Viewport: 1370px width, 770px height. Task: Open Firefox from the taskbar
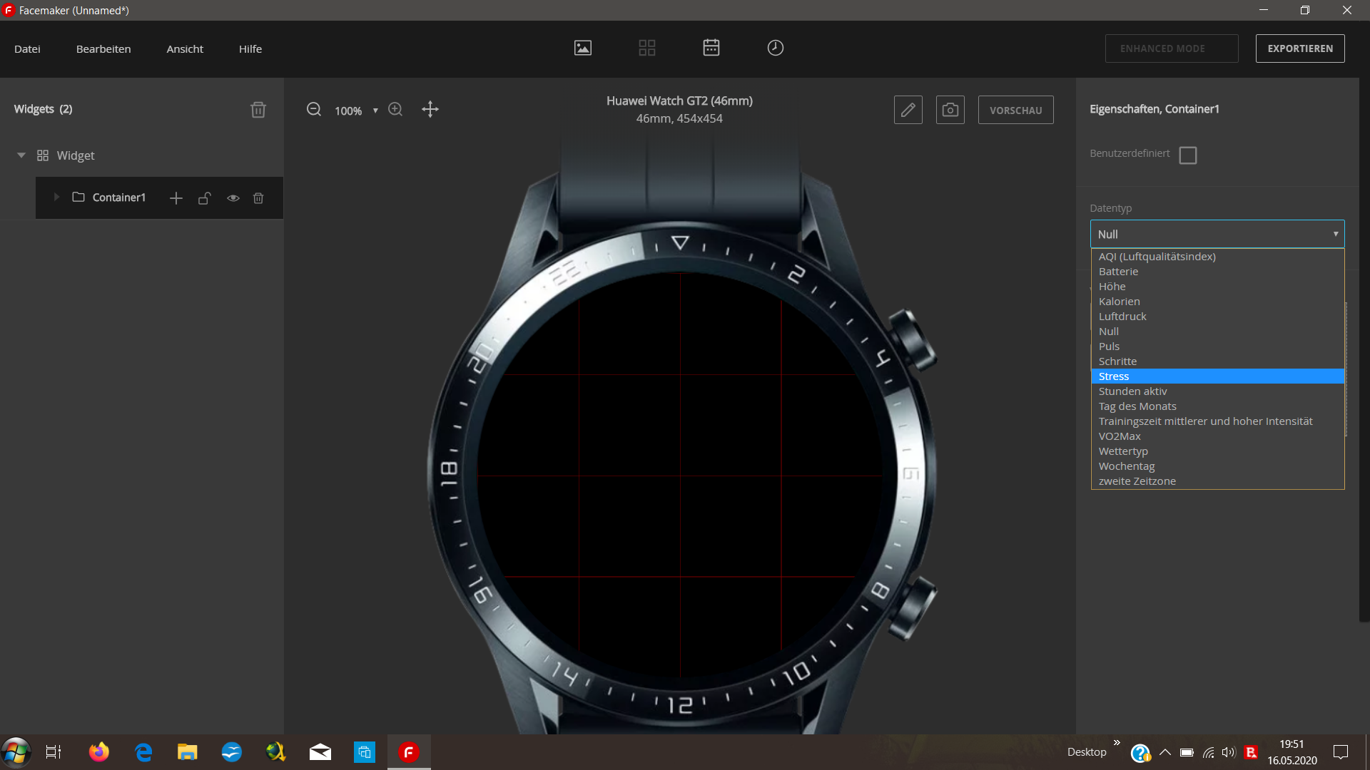pyautogui.click(x=99, y=752)
